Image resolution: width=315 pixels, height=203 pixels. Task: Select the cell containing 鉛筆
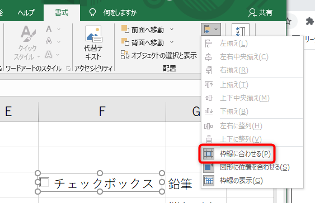click(184, 184)
